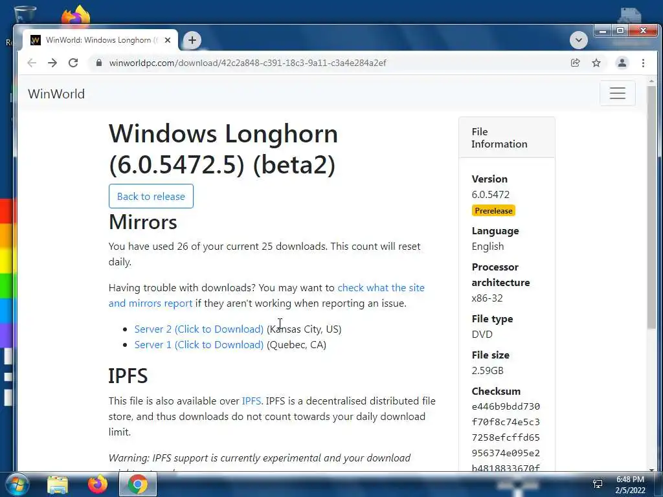This screenshot has height=497, width=663.
Task: Open the IPFS link in the paragraph
Action: click(251, 401)
